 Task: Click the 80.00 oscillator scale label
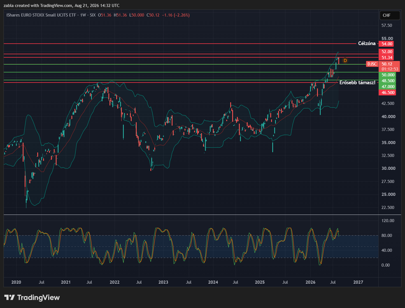(x=387, y=235)
